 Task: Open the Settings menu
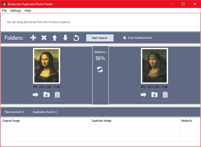[x=16, y=11]
